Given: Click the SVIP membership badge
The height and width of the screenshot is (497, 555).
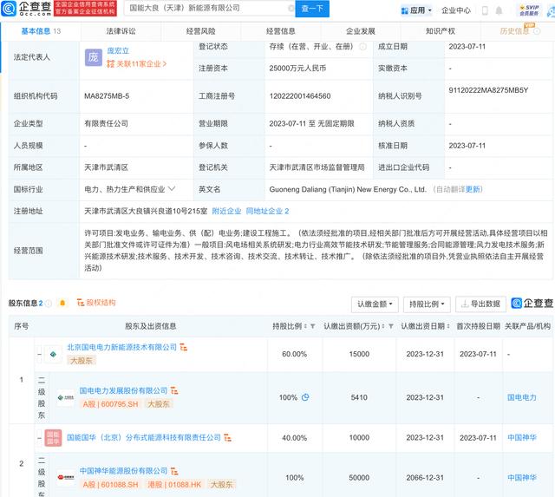Looking at the screenshot, I should click(x=528, y=10).
